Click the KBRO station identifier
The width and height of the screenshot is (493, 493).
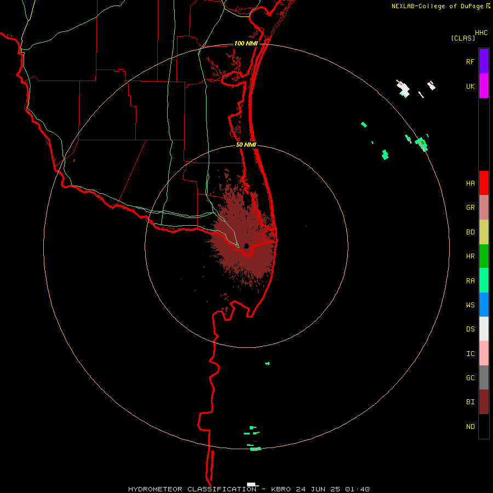click(x=281, y=489)
